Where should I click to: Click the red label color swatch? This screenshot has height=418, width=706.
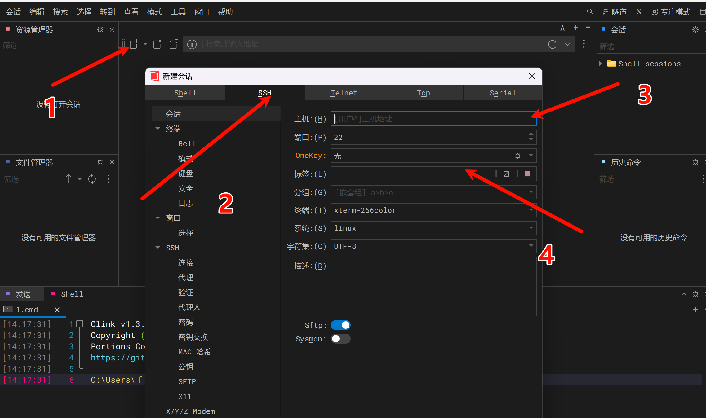click(x=527, y=174)
